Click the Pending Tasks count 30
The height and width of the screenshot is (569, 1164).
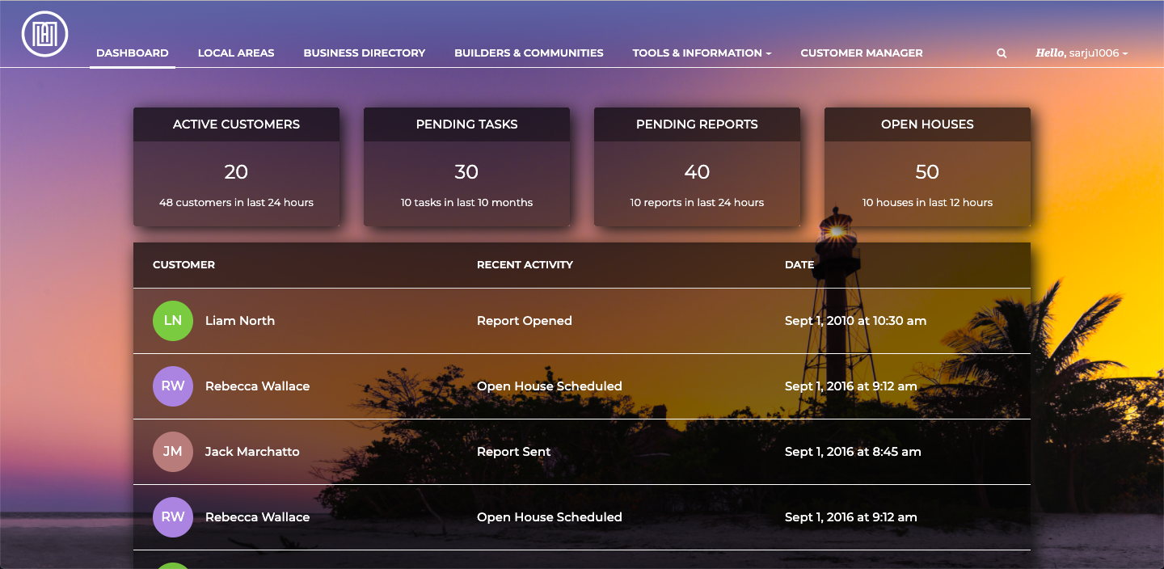pos(466,172)
